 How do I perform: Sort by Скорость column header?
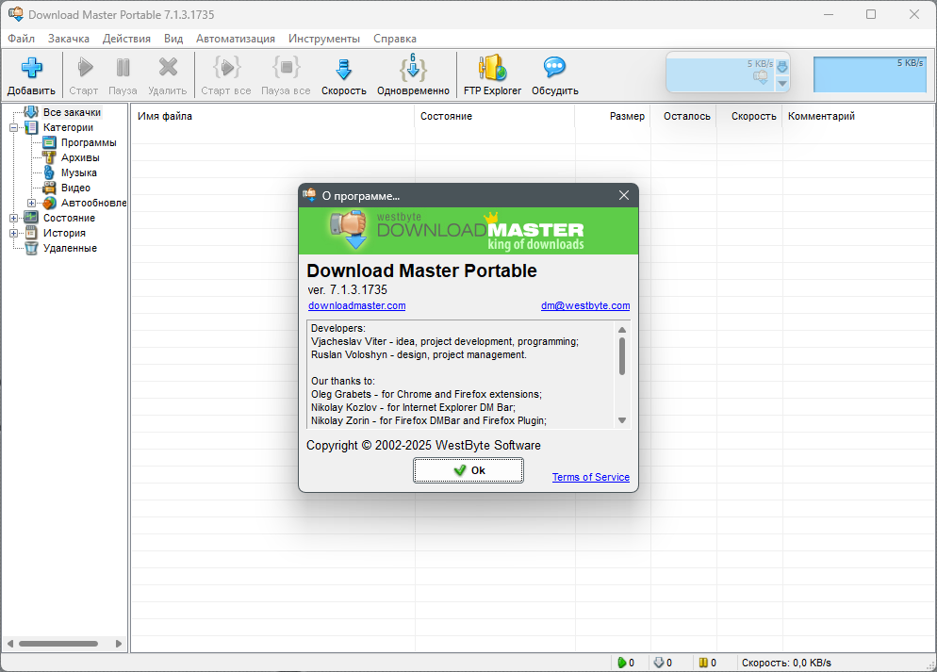(x=749, y=116)
